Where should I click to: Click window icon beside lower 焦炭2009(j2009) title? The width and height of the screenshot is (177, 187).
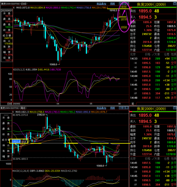[175, 108]
